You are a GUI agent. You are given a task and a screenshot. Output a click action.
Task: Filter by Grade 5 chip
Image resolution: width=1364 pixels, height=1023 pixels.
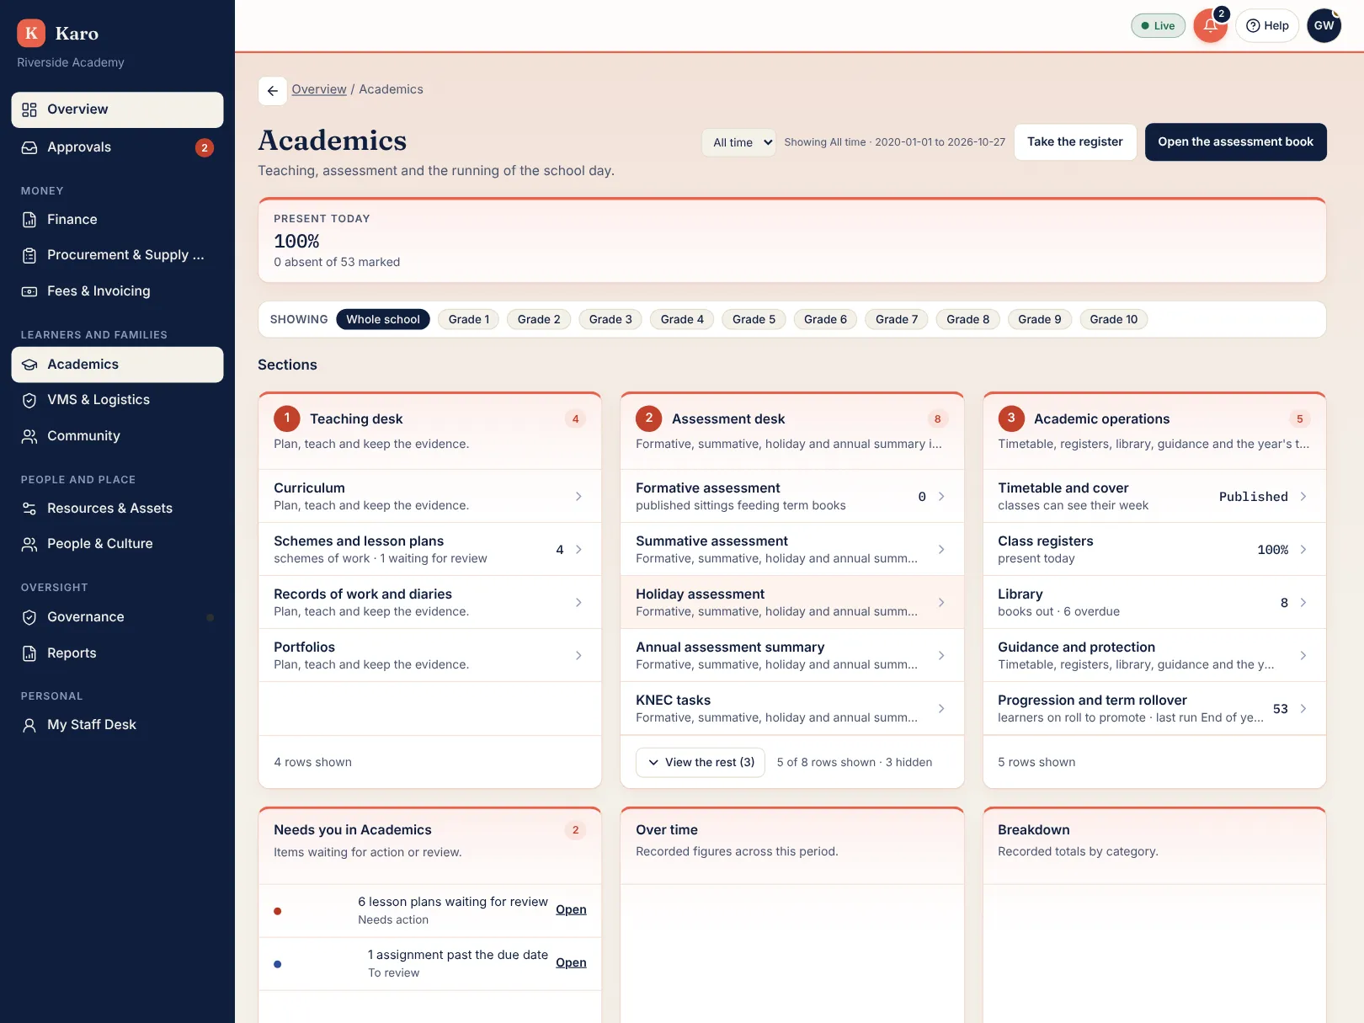[x=754, y=319]
